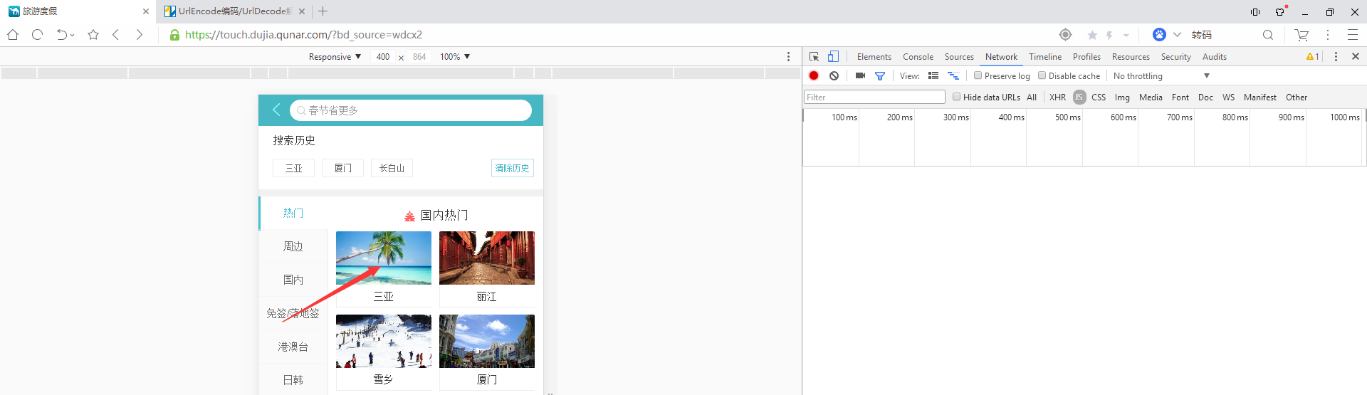Open the Sources tab
The image size is (1367, 395).
point(959,57)
